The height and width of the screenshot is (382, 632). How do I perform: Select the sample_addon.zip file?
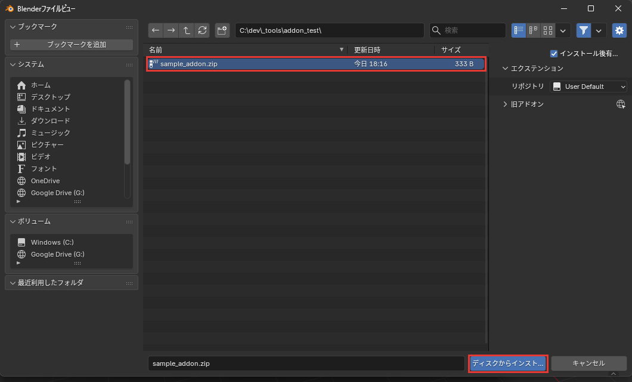(316, 64)
